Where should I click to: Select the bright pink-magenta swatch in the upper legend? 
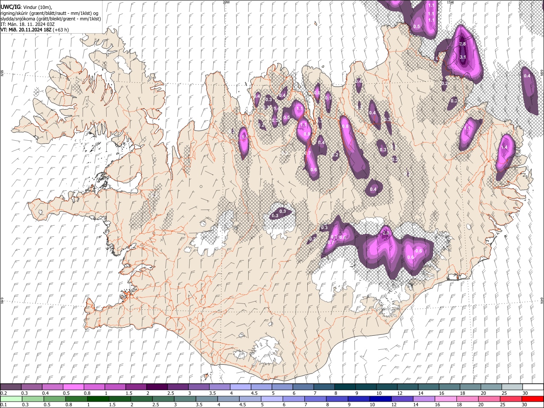click(x=74, y=387)
